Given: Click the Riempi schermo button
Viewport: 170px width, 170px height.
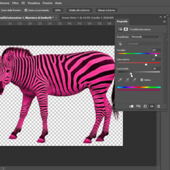Looking at the screenshot, I should click(x=106, y=10).
